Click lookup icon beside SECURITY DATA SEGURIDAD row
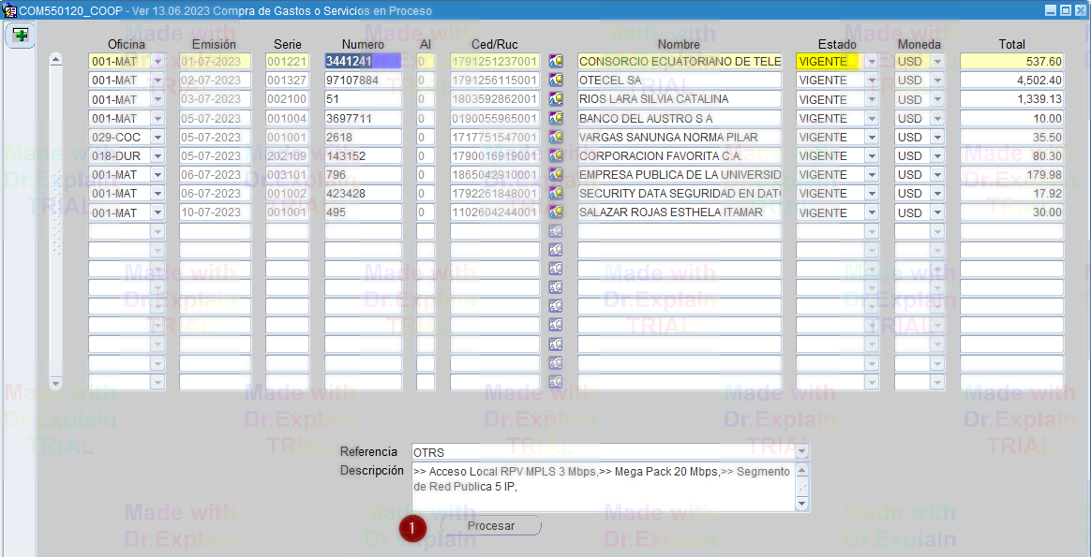Screen dimensions: 1091x557 pyautogui.click(x=556, y=194)
